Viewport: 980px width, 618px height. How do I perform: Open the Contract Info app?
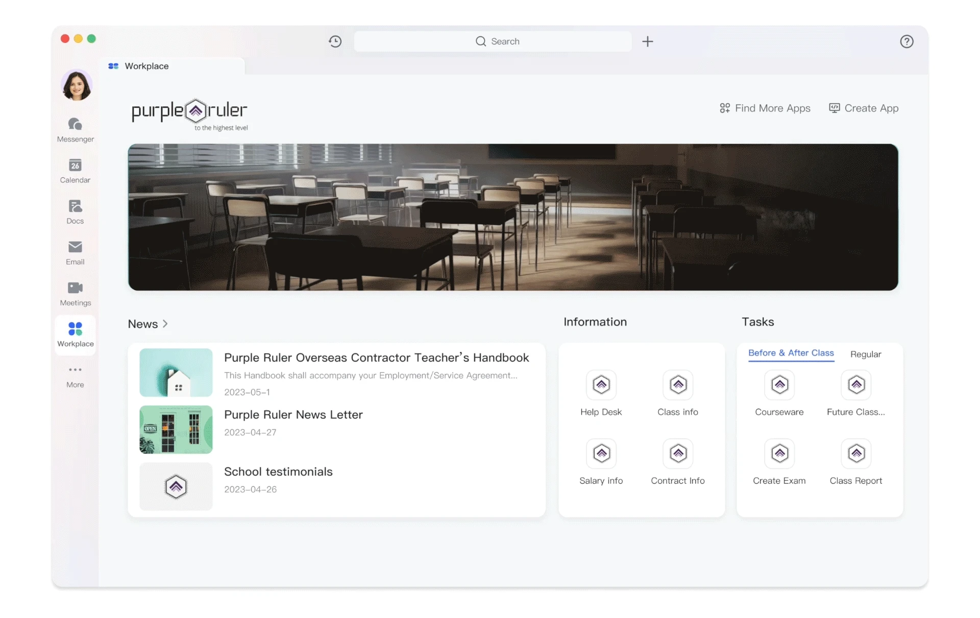click(x=677, y=462)
